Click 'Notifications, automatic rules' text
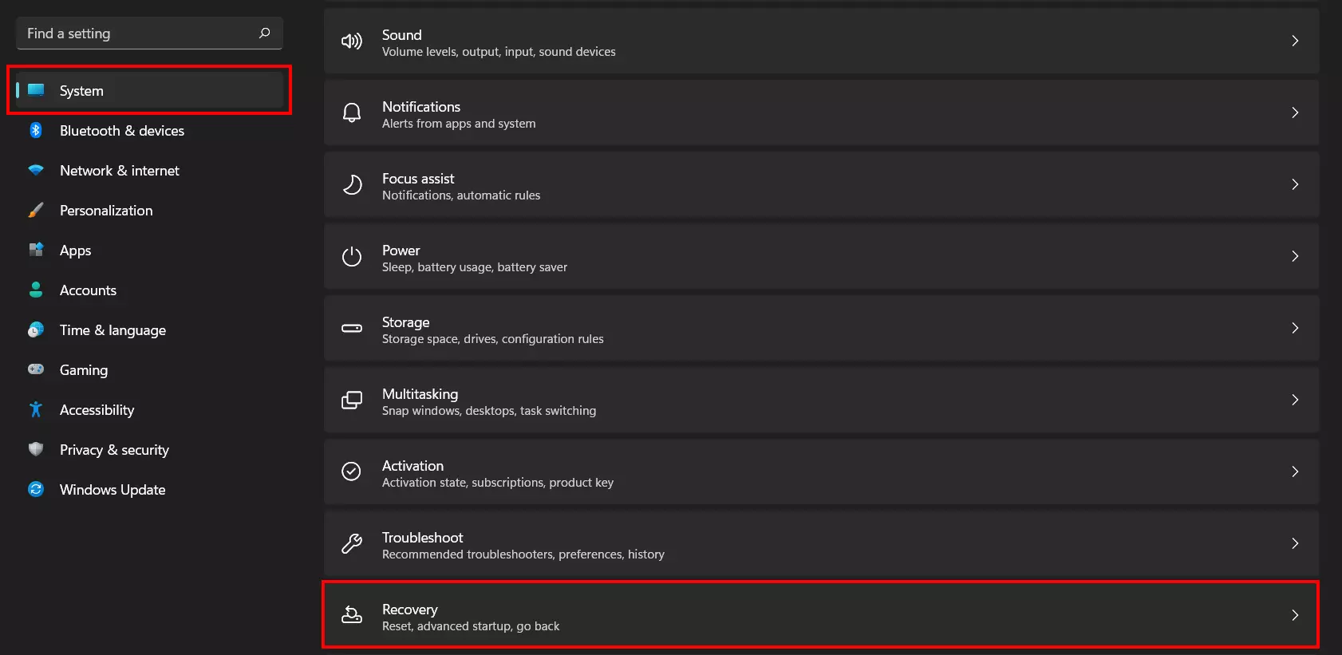Viewport: 1342px width, 655px height. pyautogui.click(x=461, y=195)
